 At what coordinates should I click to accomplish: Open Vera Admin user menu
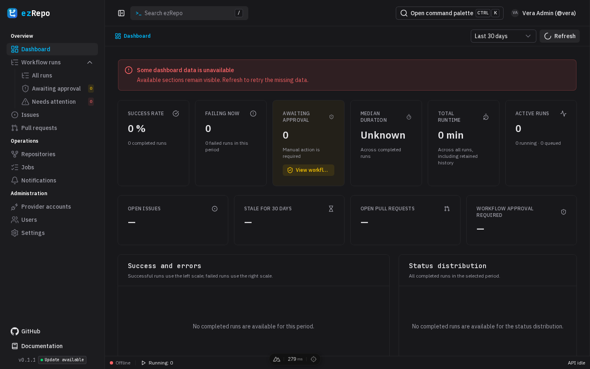[544, 13]
